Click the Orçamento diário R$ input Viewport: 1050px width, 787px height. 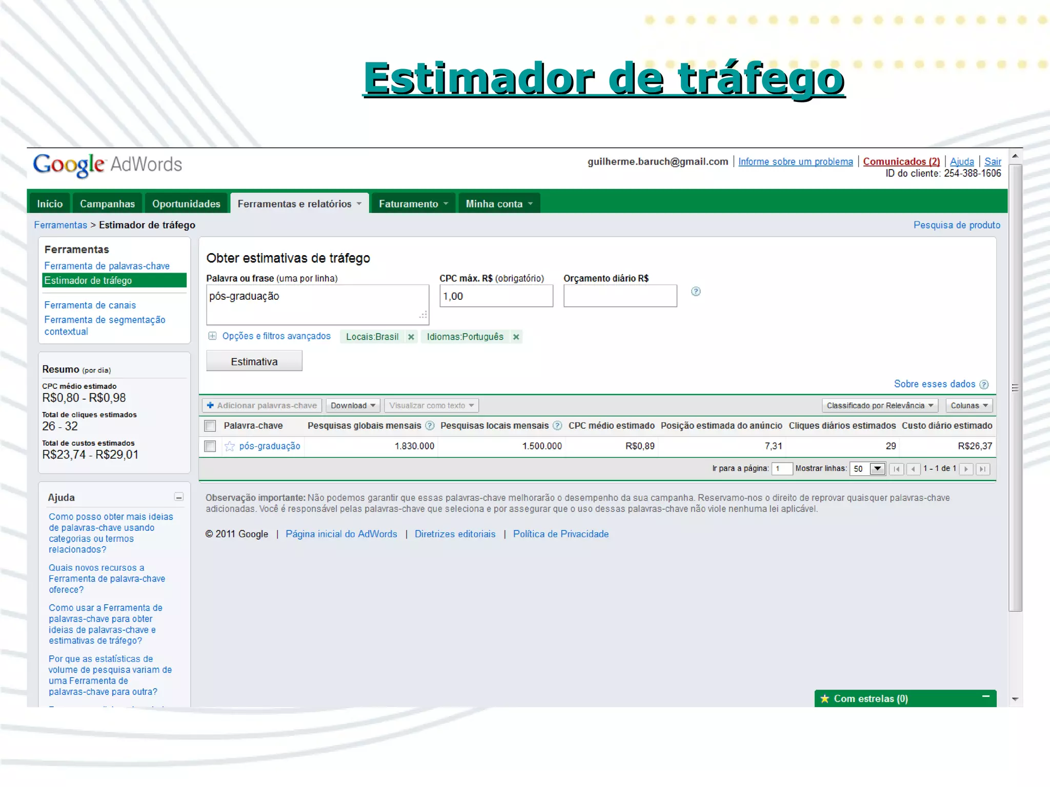(620, 296)
